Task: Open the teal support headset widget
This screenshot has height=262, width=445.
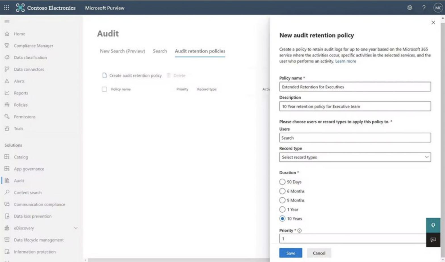Action: coord(433,225)
